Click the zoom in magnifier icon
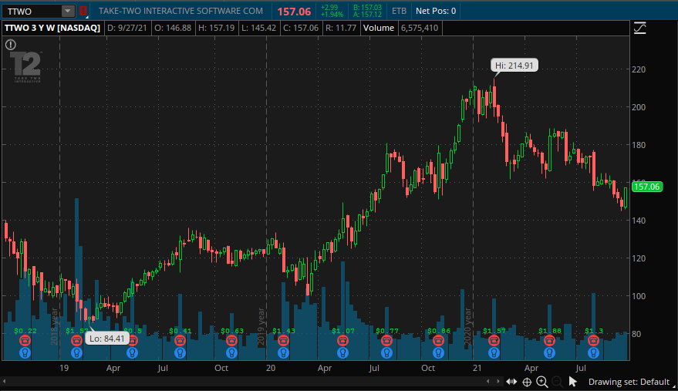This screenshot has height=391, width=678. click(542, 382)
